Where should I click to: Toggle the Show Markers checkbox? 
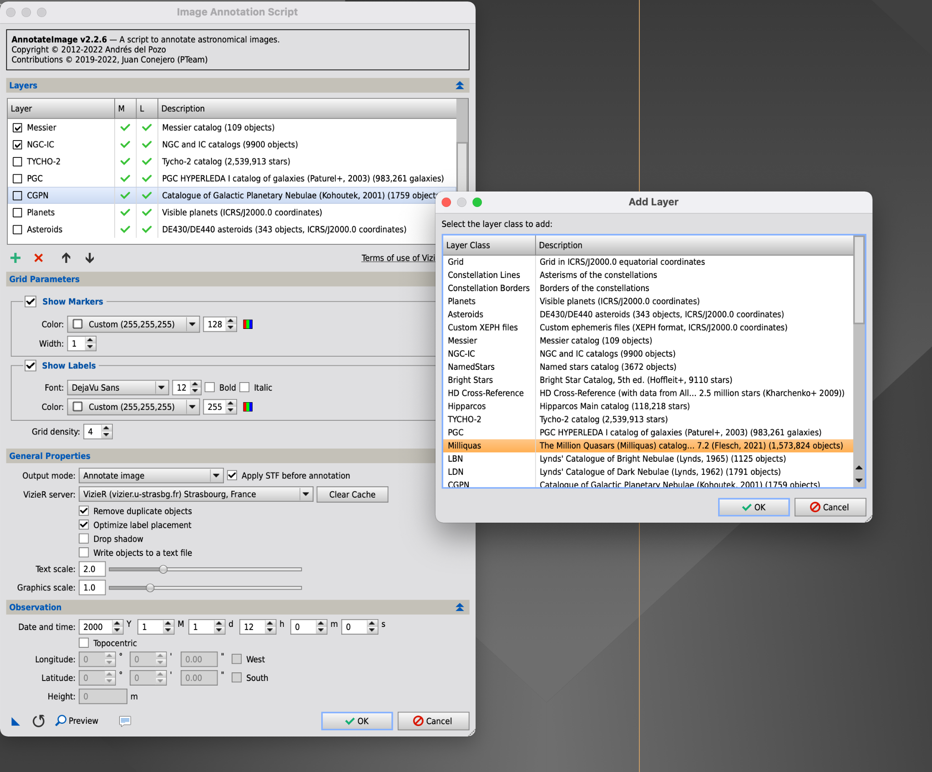tap(30, 301)
